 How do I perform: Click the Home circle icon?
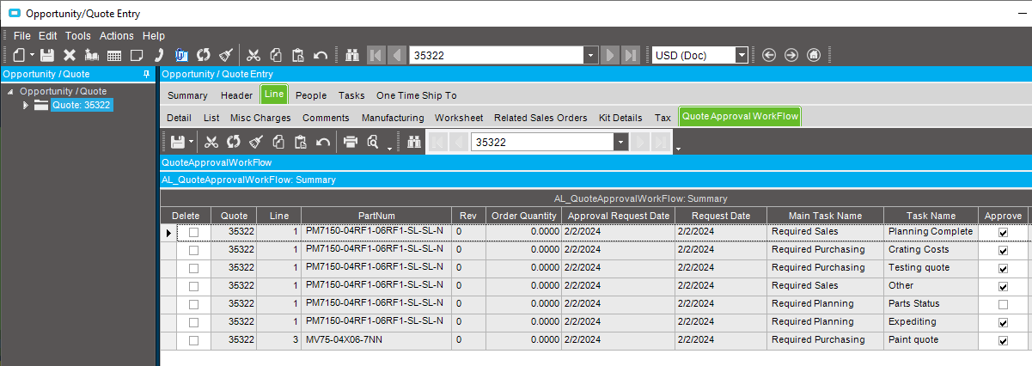[814, 55]
